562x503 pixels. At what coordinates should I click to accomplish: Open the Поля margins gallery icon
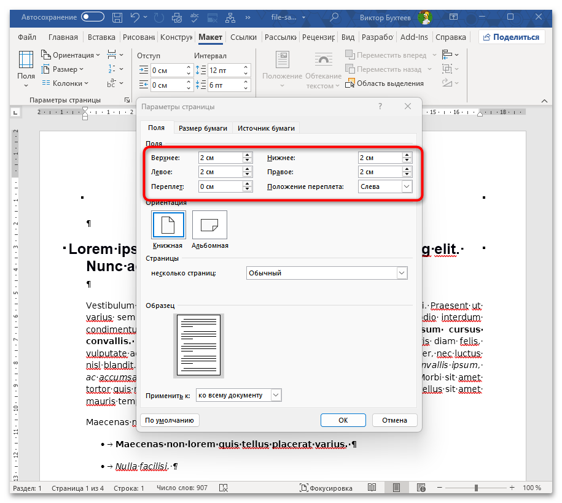[x=26, y=60]
